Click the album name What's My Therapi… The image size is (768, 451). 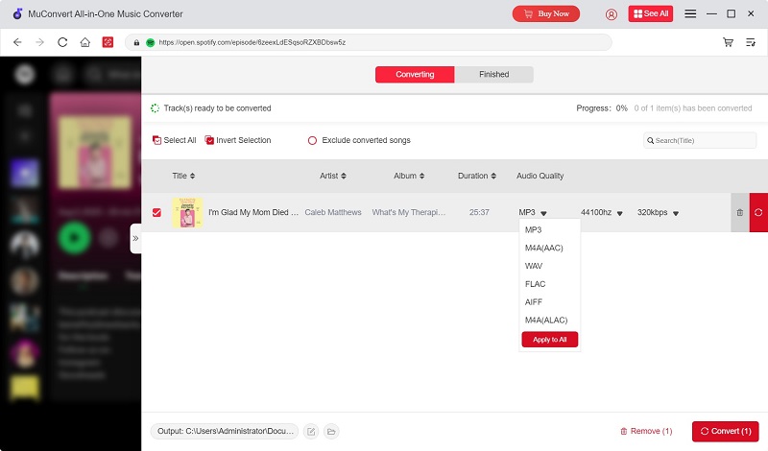pos(409,212)
